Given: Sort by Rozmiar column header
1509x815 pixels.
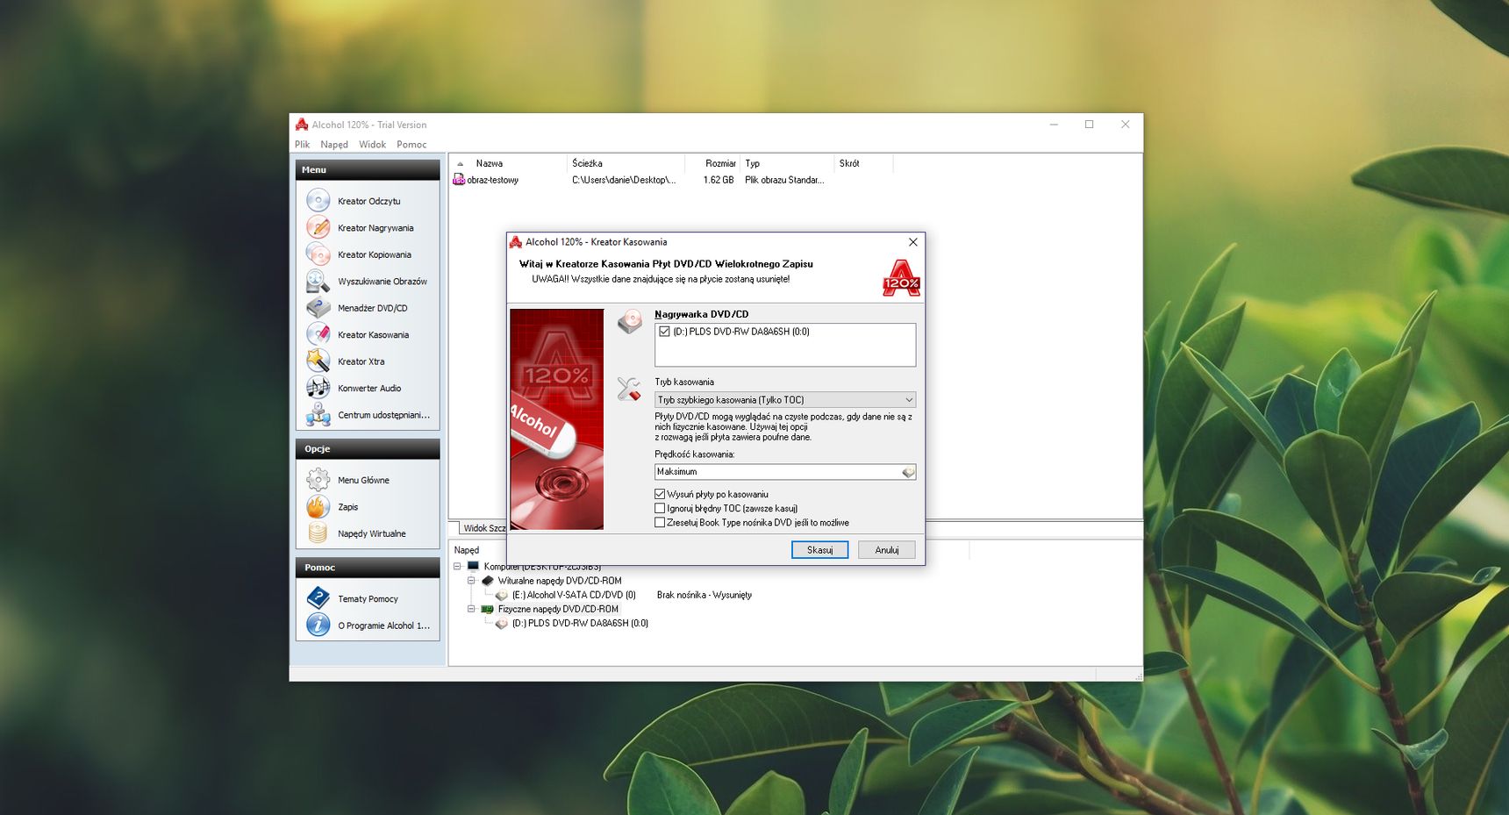Looking at the screenshot, I should tap(712, 163).
